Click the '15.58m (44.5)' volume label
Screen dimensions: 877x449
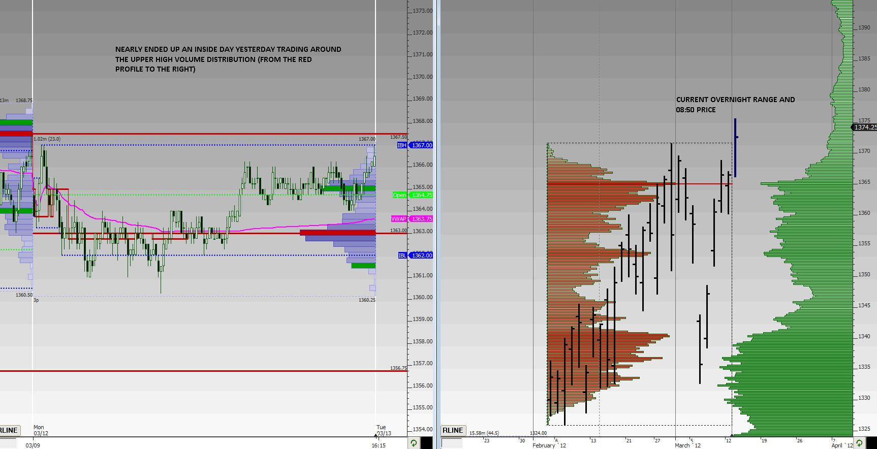coord(484,433)
